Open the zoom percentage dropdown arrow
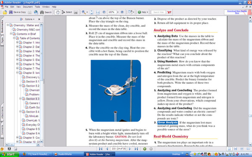The width and height of the screenshot is (252, 157). (x=118, y=12)
